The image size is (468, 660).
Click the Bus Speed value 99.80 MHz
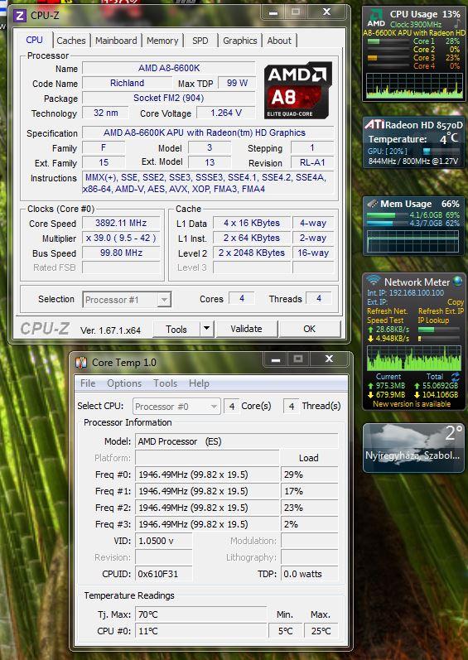coord(121,253)
